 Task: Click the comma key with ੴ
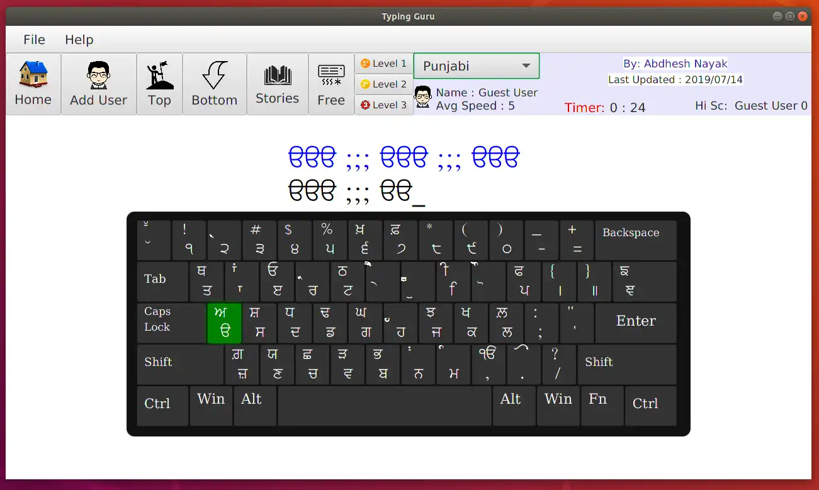(x=489, y=365)
